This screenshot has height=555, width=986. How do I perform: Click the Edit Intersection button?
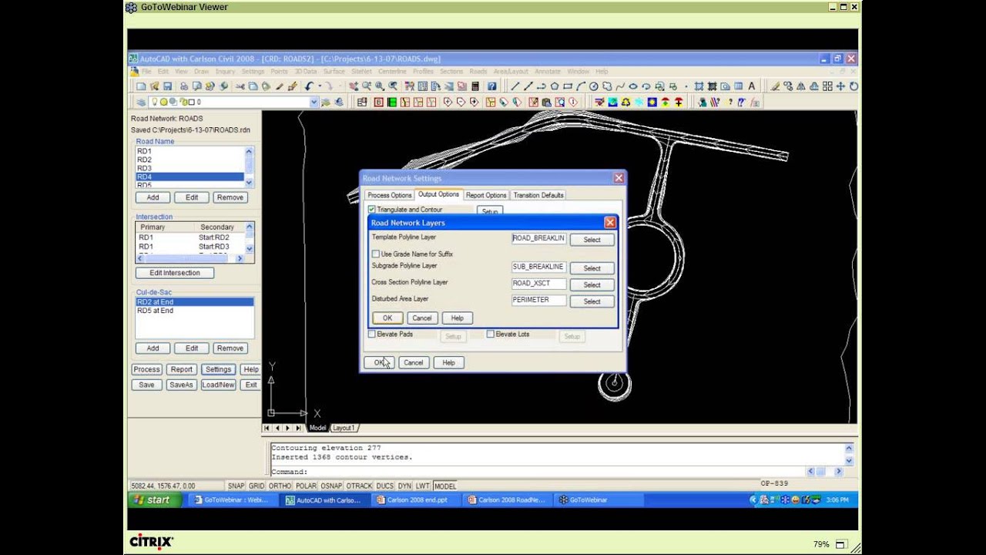tap(175, 273)
